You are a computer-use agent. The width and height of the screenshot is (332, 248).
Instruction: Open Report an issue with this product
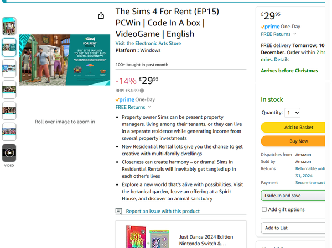point(163,211)
